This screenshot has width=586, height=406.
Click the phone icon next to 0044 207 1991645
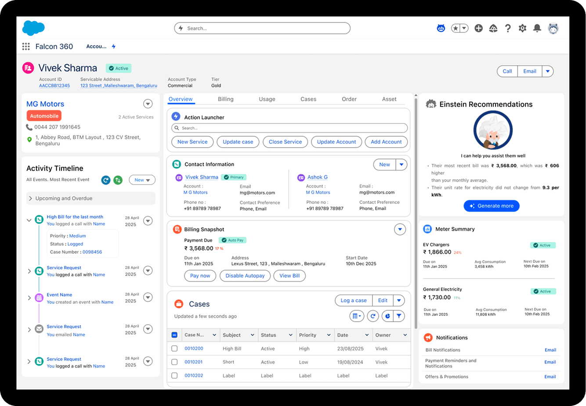[29, 127]
